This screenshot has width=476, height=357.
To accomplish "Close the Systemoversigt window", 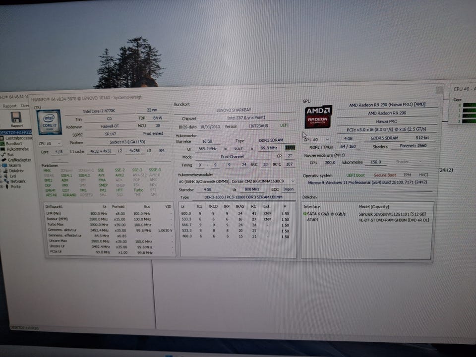I will point(439,90).
